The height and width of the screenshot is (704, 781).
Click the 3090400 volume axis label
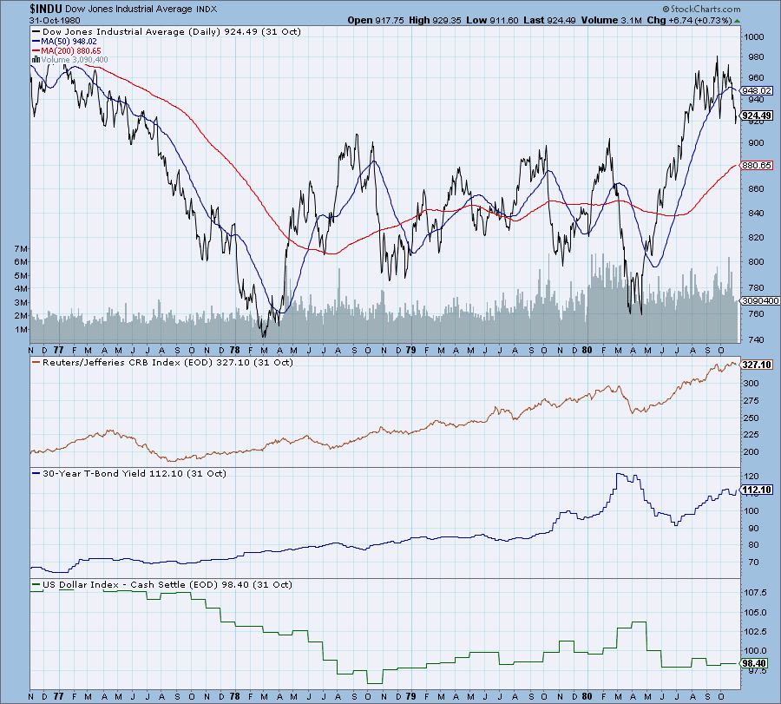point(758,300)
